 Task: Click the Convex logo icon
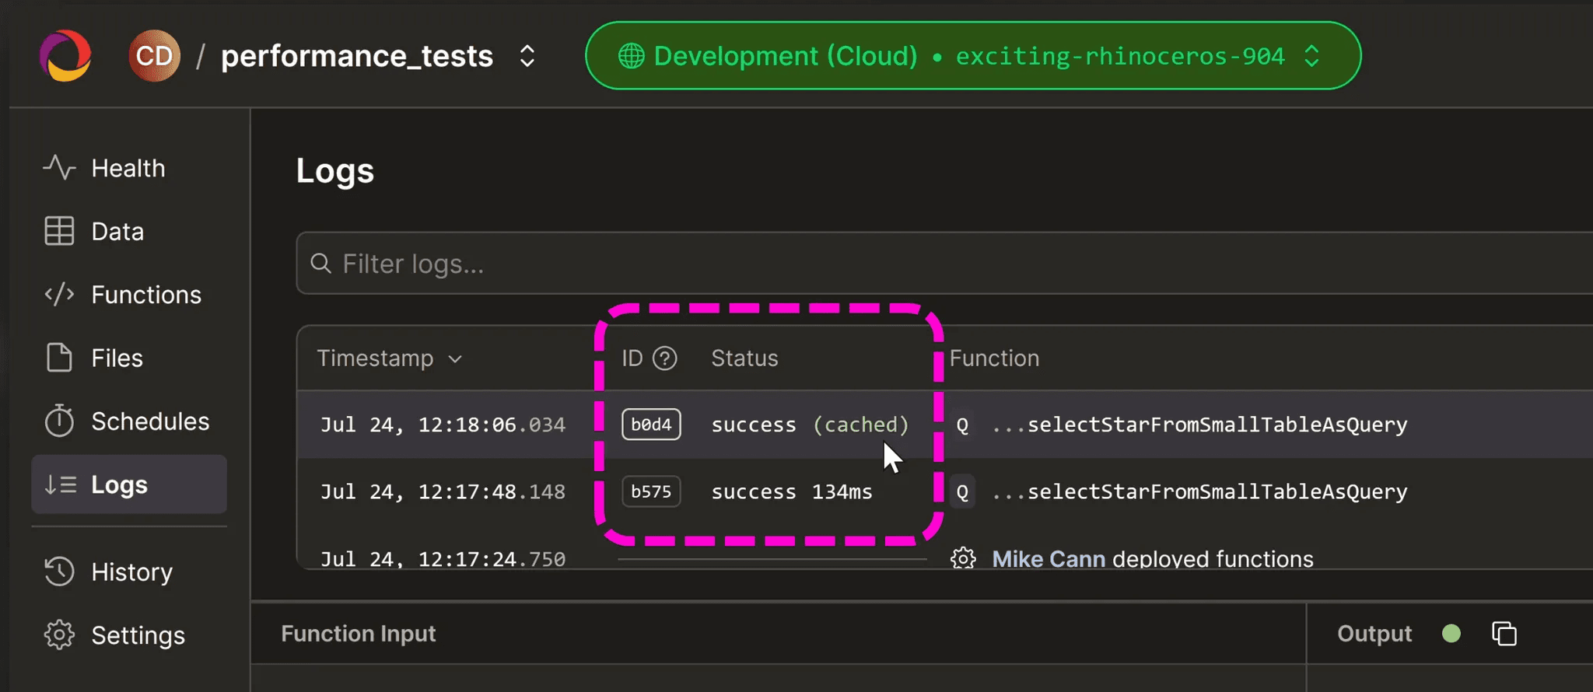(65, 55)
